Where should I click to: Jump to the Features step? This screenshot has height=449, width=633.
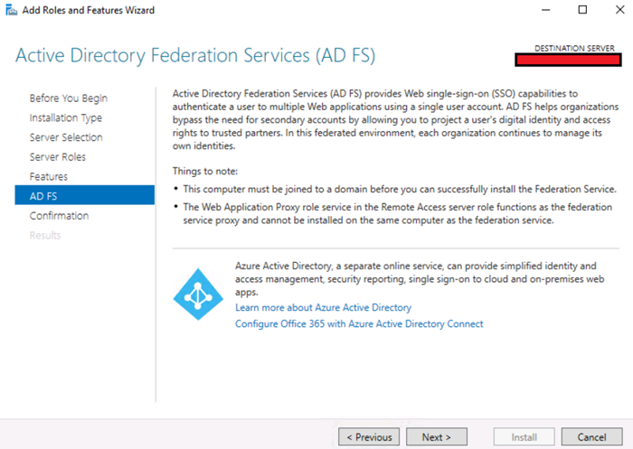point(49,176)
